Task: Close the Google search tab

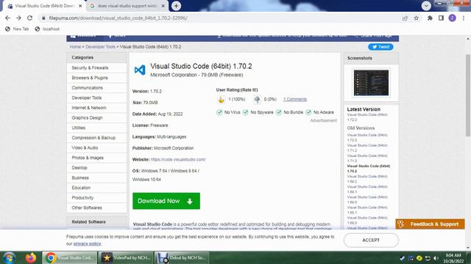Action: [x=163, y=6]
